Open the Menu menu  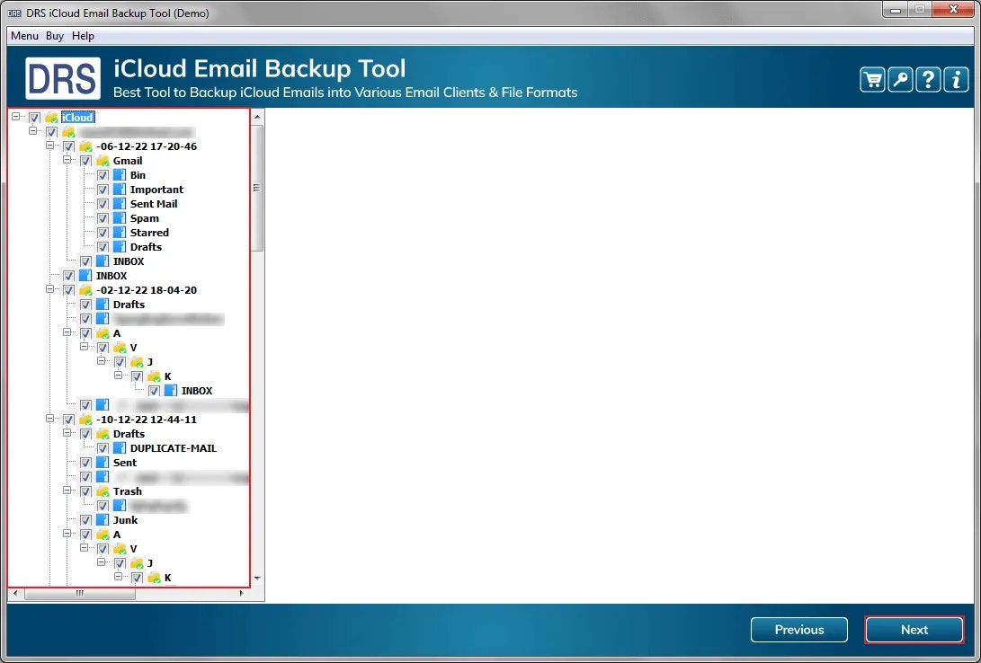(x=24, y=36)
